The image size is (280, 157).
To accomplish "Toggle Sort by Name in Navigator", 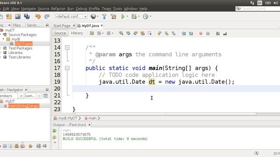I will click(x=38, y=146).
